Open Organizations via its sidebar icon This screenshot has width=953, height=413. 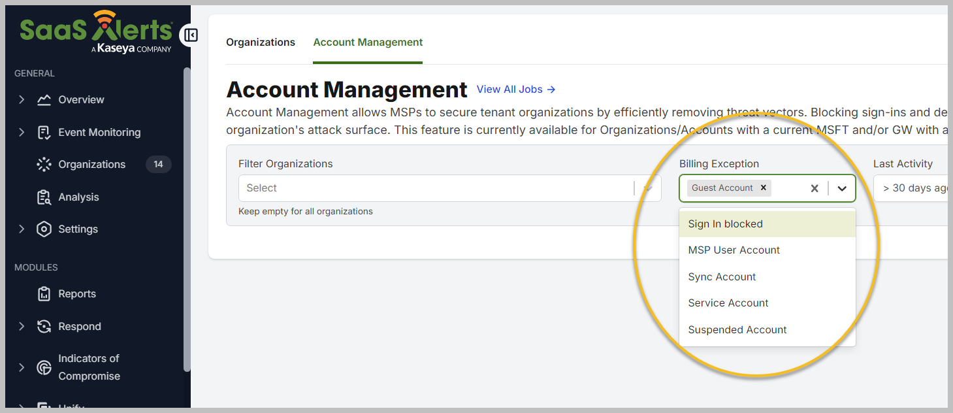(x=44, y=165)
